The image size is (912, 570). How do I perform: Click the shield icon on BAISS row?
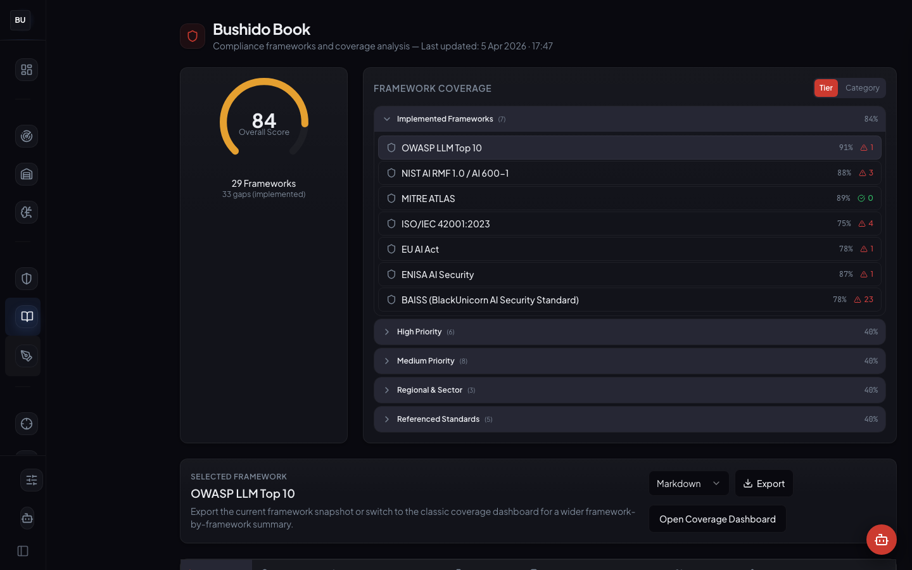tap(391, 300)
